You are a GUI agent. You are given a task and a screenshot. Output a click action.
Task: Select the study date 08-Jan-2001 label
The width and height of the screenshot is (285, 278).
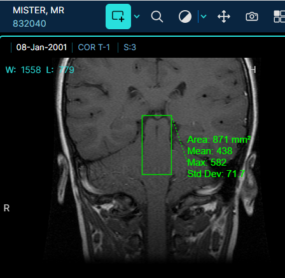click(41, 47)
